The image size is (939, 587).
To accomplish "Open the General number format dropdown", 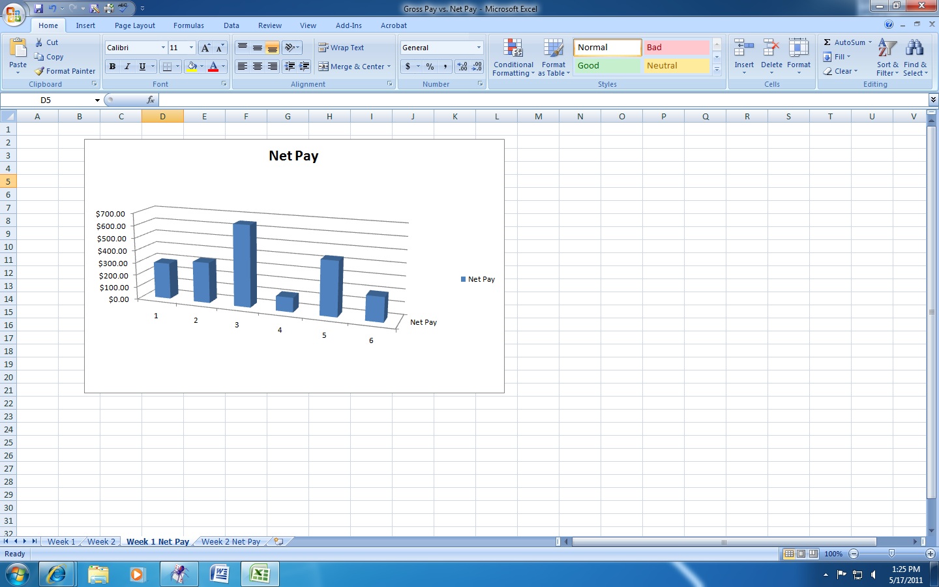I will [x=479, y=48].
